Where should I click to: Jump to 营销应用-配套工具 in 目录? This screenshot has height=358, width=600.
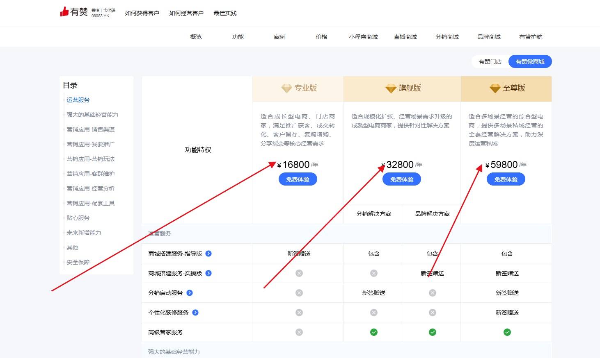[x=91, y=203]
